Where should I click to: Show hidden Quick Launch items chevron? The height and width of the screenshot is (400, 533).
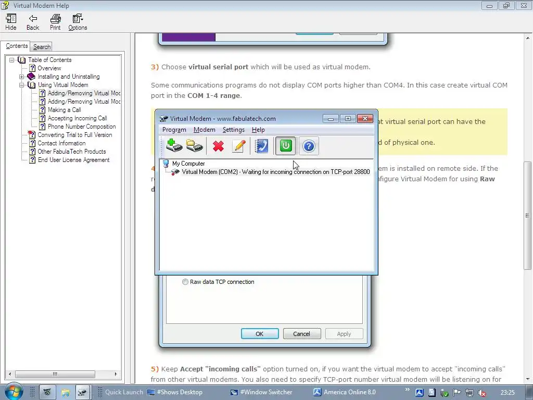tap(407, 390)
